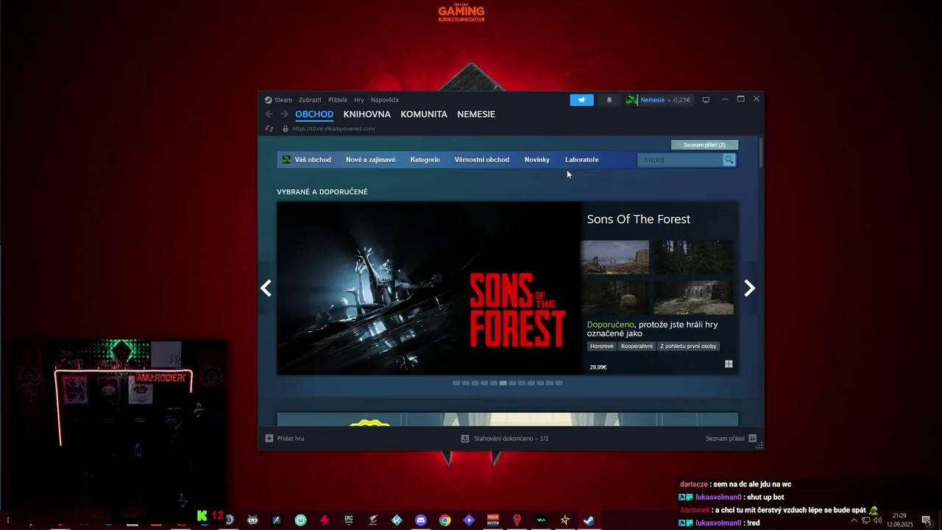942x530 pixels.
Task: Expand the Nemesie account dropdown
Action: [x=669, y=100]
